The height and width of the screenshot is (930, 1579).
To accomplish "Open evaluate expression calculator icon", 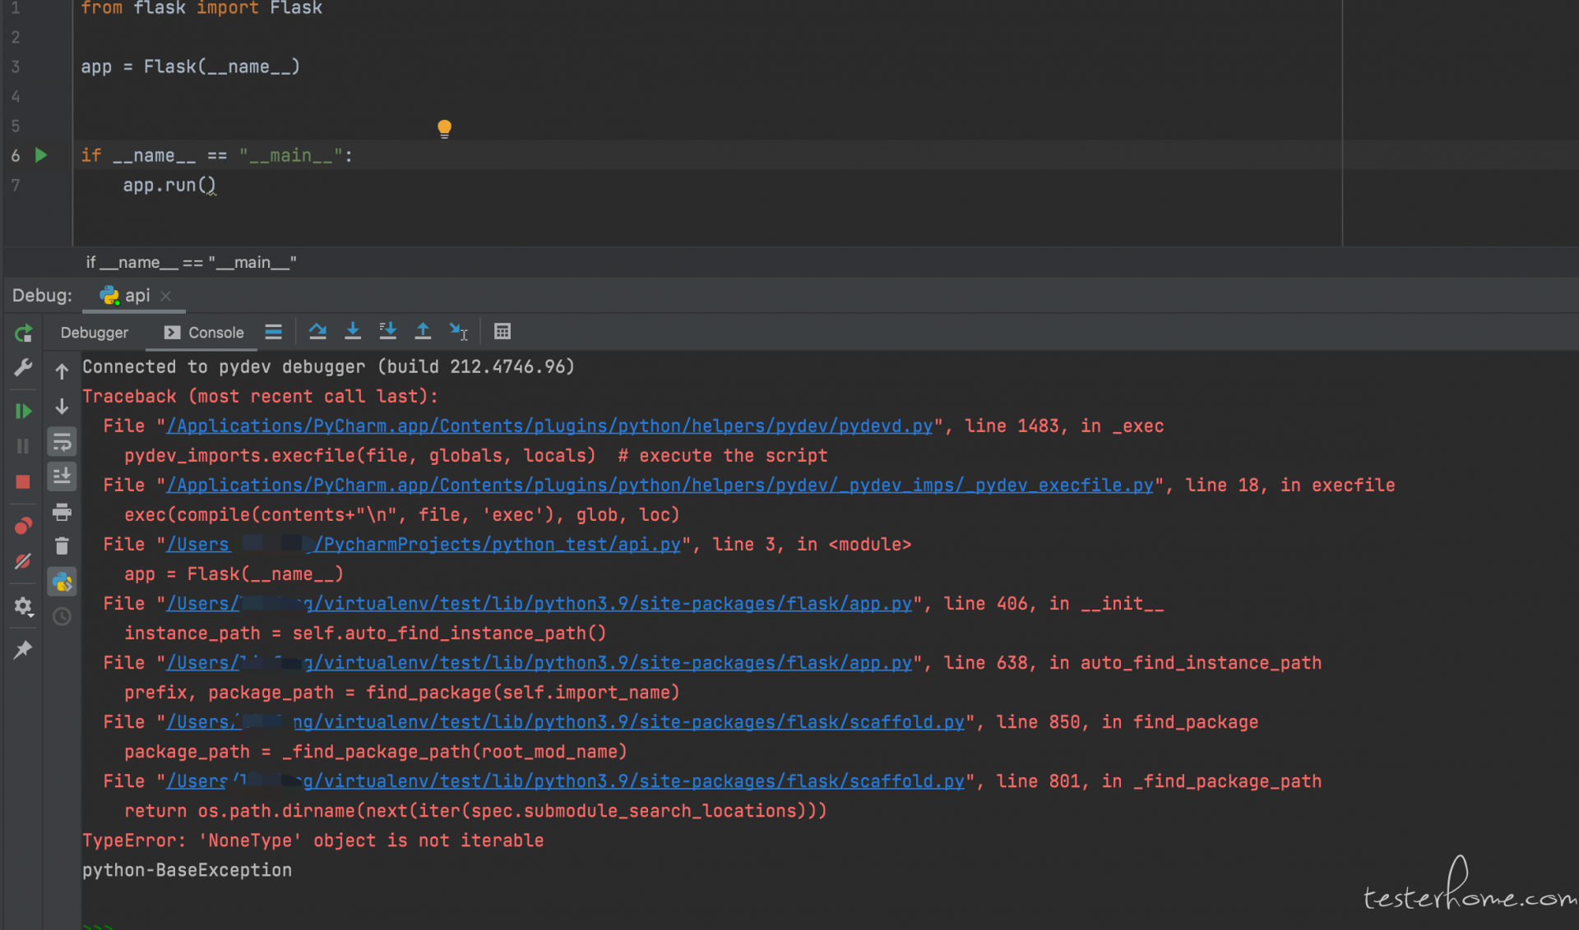I will pyautogui.click(x=502, y=331).
